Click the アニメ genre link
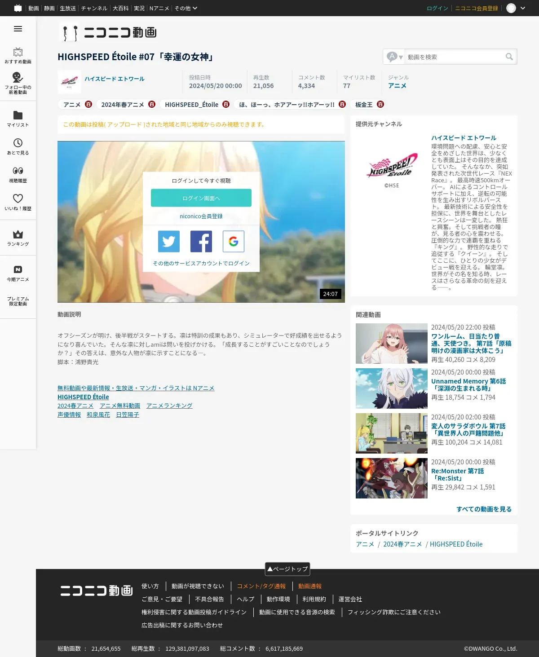539x657 pixels. 397,86
